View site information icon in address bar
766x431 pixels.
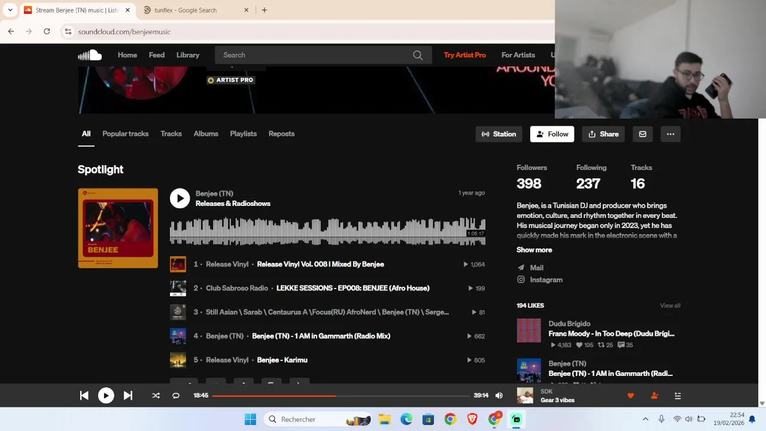pyautogui.click(x=68, y=32)
